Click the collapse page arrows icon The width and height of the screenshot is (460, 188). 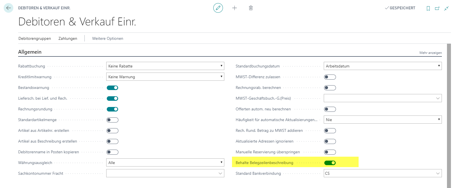tap(446, 8)
